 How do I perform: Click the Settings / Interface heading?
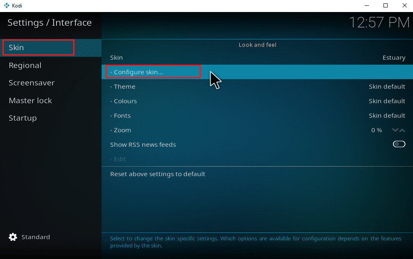tap(49, 22)
